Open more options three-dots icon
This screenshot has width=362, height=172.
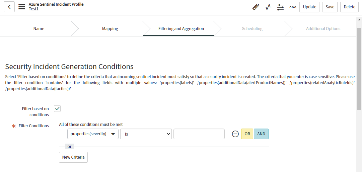pos(293,7)
